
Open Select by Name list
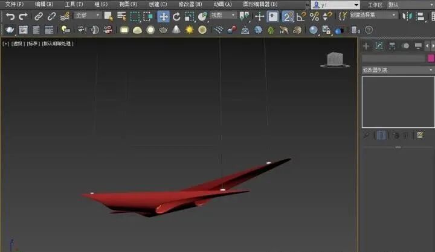[121, 17]
